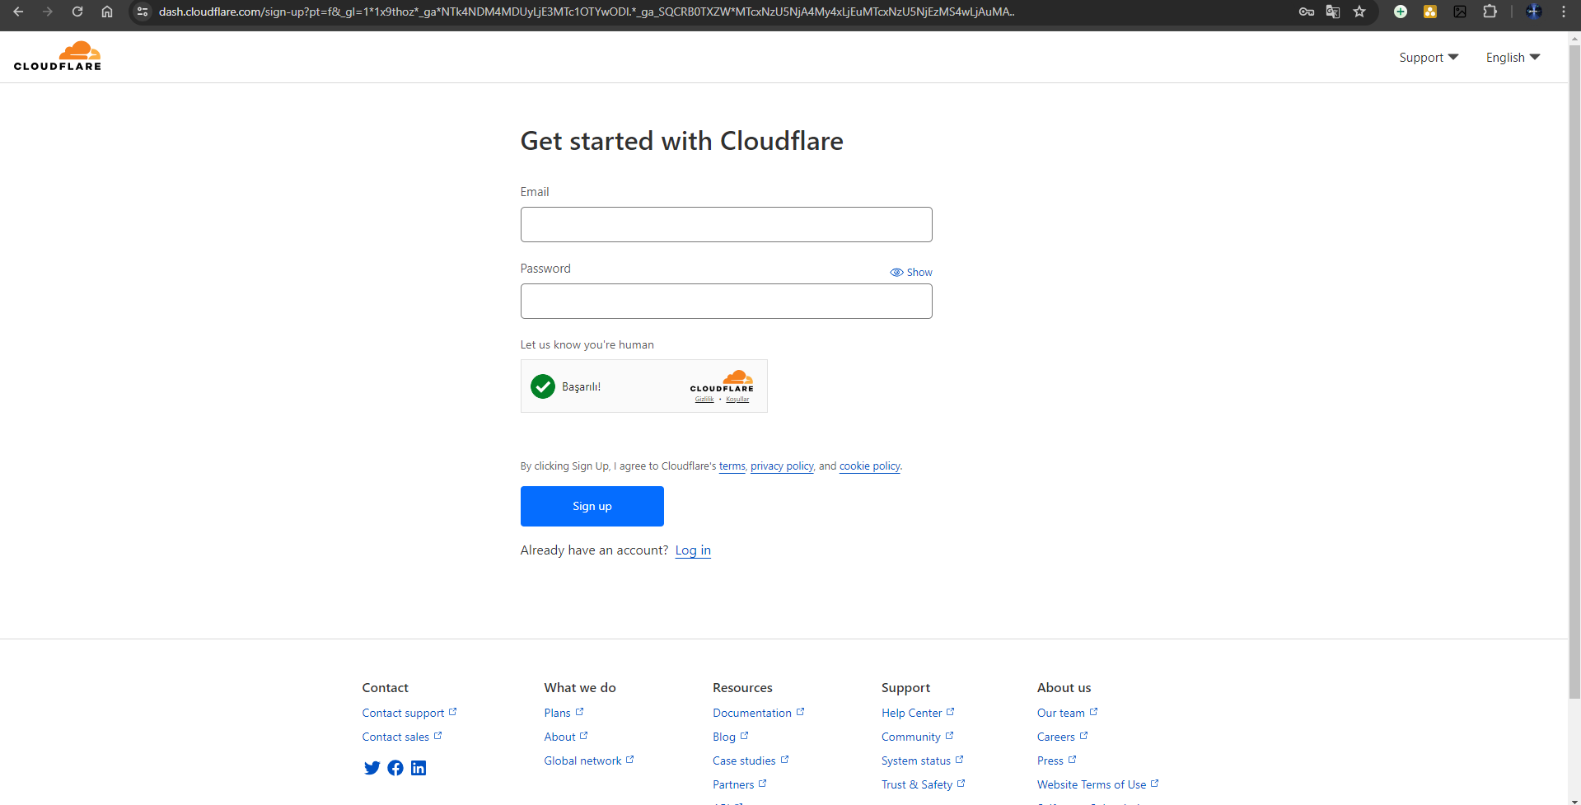The image size is (1581, 805).
Task: Bookmark this page with star icon
Action: click(x=1359, y=12)
